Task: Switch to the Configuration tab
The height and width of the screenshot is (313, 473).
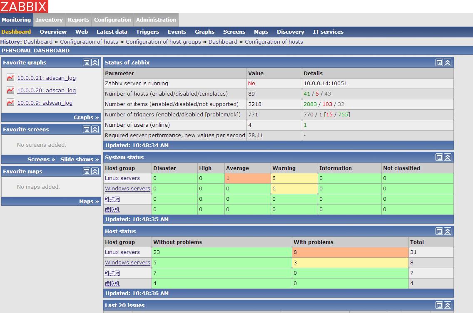Action: 112,20
